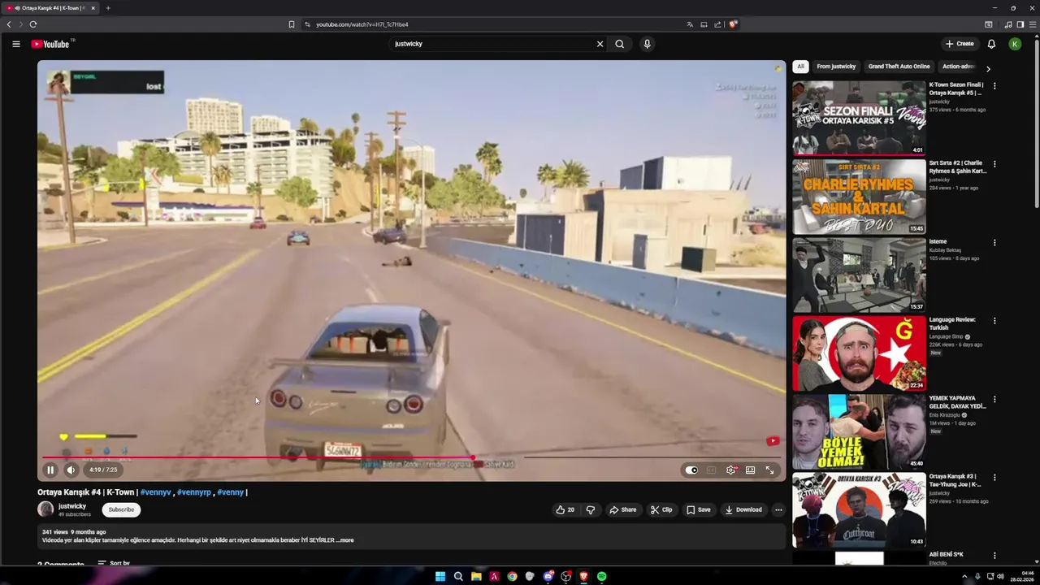Open Spotify from taskbar
The image size is (1040, 585).
click(x=601, y=576)
